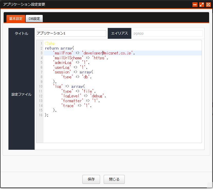This screenshot has height=189, width=213.
Task: Click the 'https' value text
Action: tap(99, 58)
